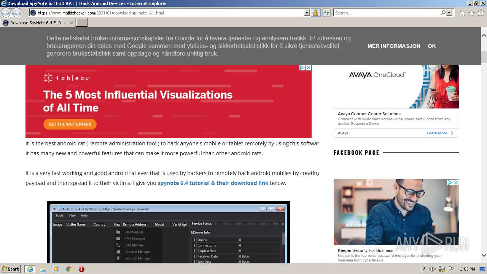
Task: Open the recent pages dropdown arrow
Action: click(x=25, y=13)
